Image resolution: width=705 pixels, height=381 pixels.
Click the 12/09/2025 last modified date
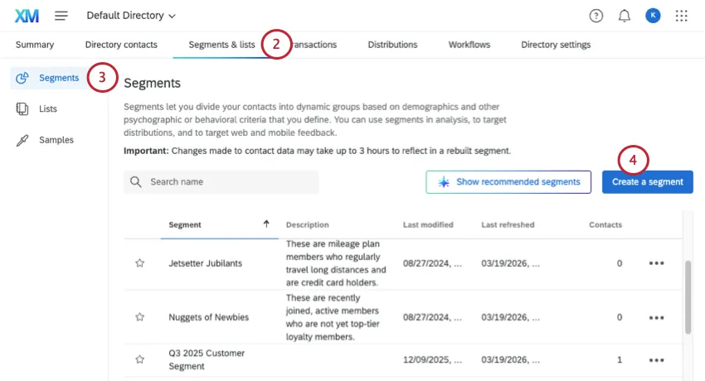tap(432, 360)
